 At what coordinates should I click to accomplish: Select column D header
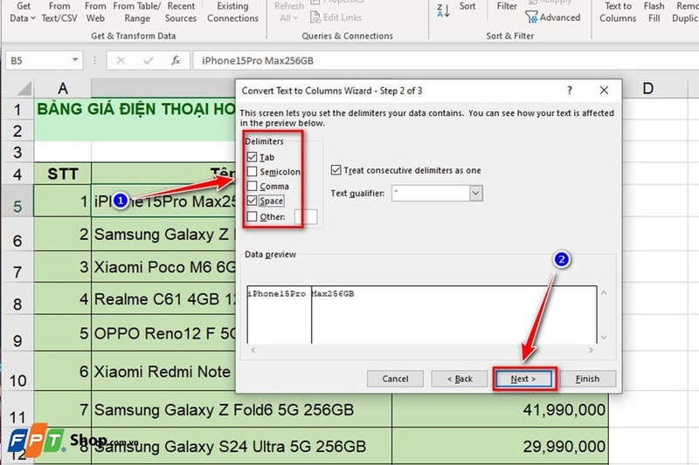click(x=647, y=88)
